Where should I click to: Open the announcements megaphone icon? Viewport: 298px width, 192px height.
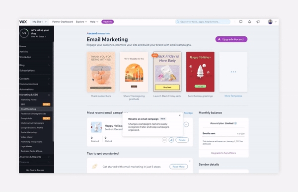(258, 22)
